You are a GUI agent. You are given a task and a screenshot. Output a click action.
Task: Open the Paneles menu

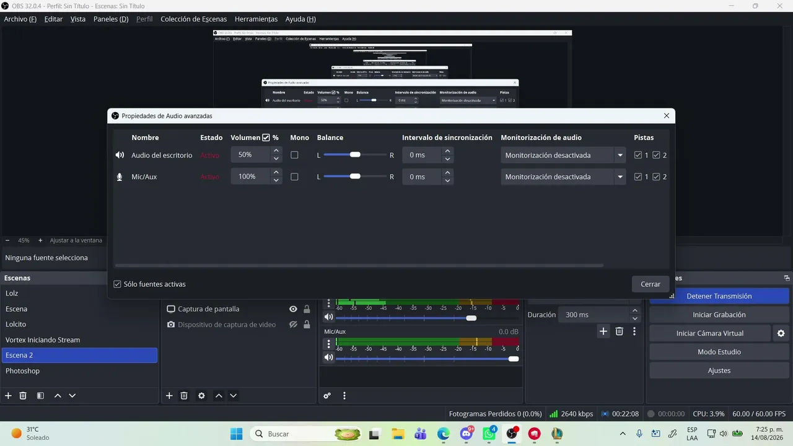111,19
